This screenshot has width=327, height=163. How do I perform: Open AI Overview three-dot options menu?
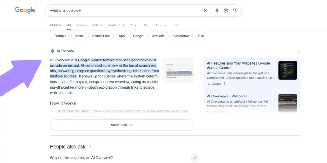pyautogui.click(x=299, y=51)
